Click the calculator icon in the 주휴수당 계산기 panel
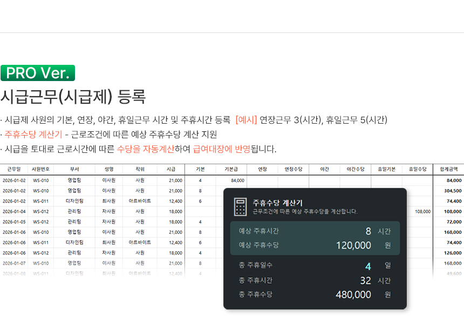Viewport: 464px width, 316px height. (x=240, y=206)
